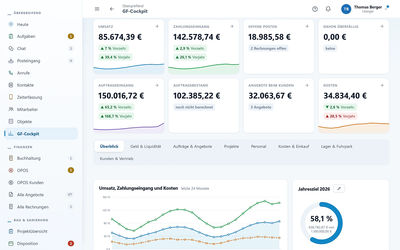400x250 pixels.
Task: Click the Anrufe phone icon
Action: (11, 73)
